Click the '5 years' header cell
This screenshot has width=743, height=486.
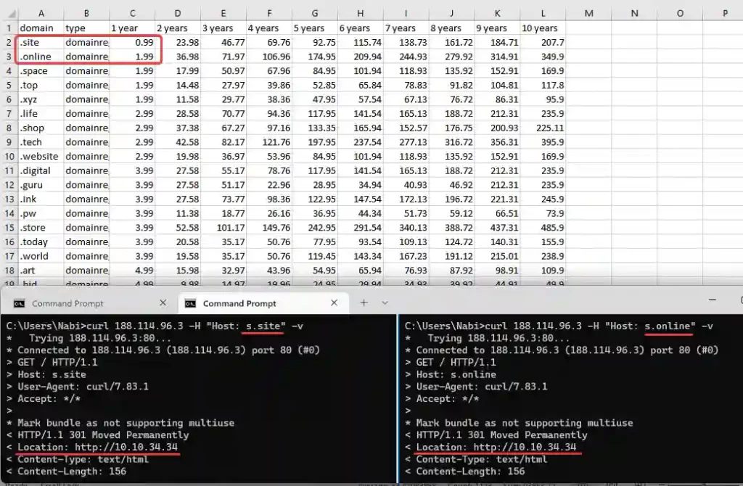(x=315, y=28)
